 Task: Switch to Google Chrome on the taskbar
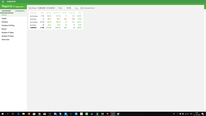click(39, 114)
